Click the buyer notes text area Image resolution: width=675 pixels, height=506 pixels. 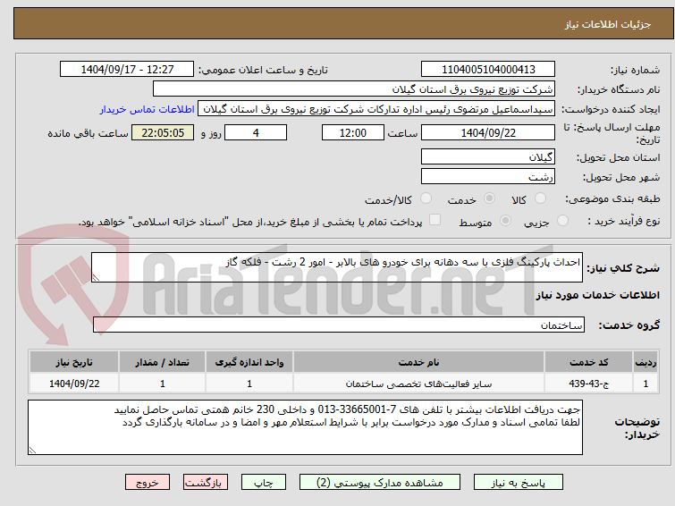pyautogui.click(x=305, y=427)
